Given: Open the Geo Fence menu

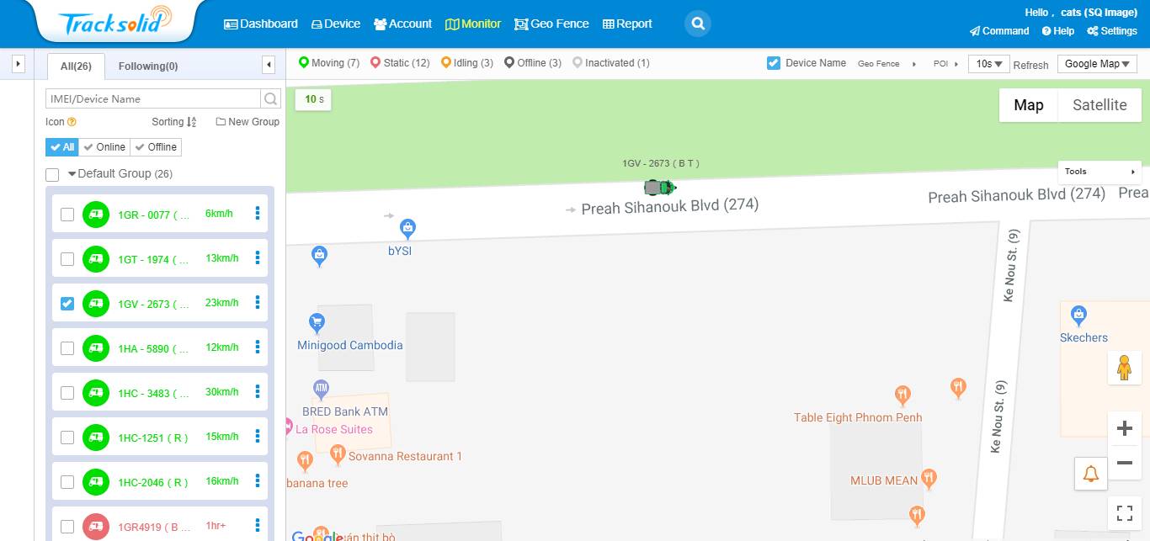Looking at the screenshot, I should pos(551,24).
